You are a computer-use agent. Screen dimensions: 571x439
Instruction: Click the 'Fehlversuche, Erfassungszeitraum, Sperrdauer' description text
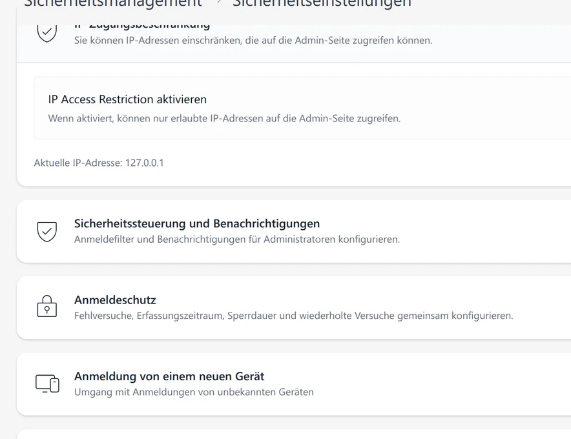point(293,316)
